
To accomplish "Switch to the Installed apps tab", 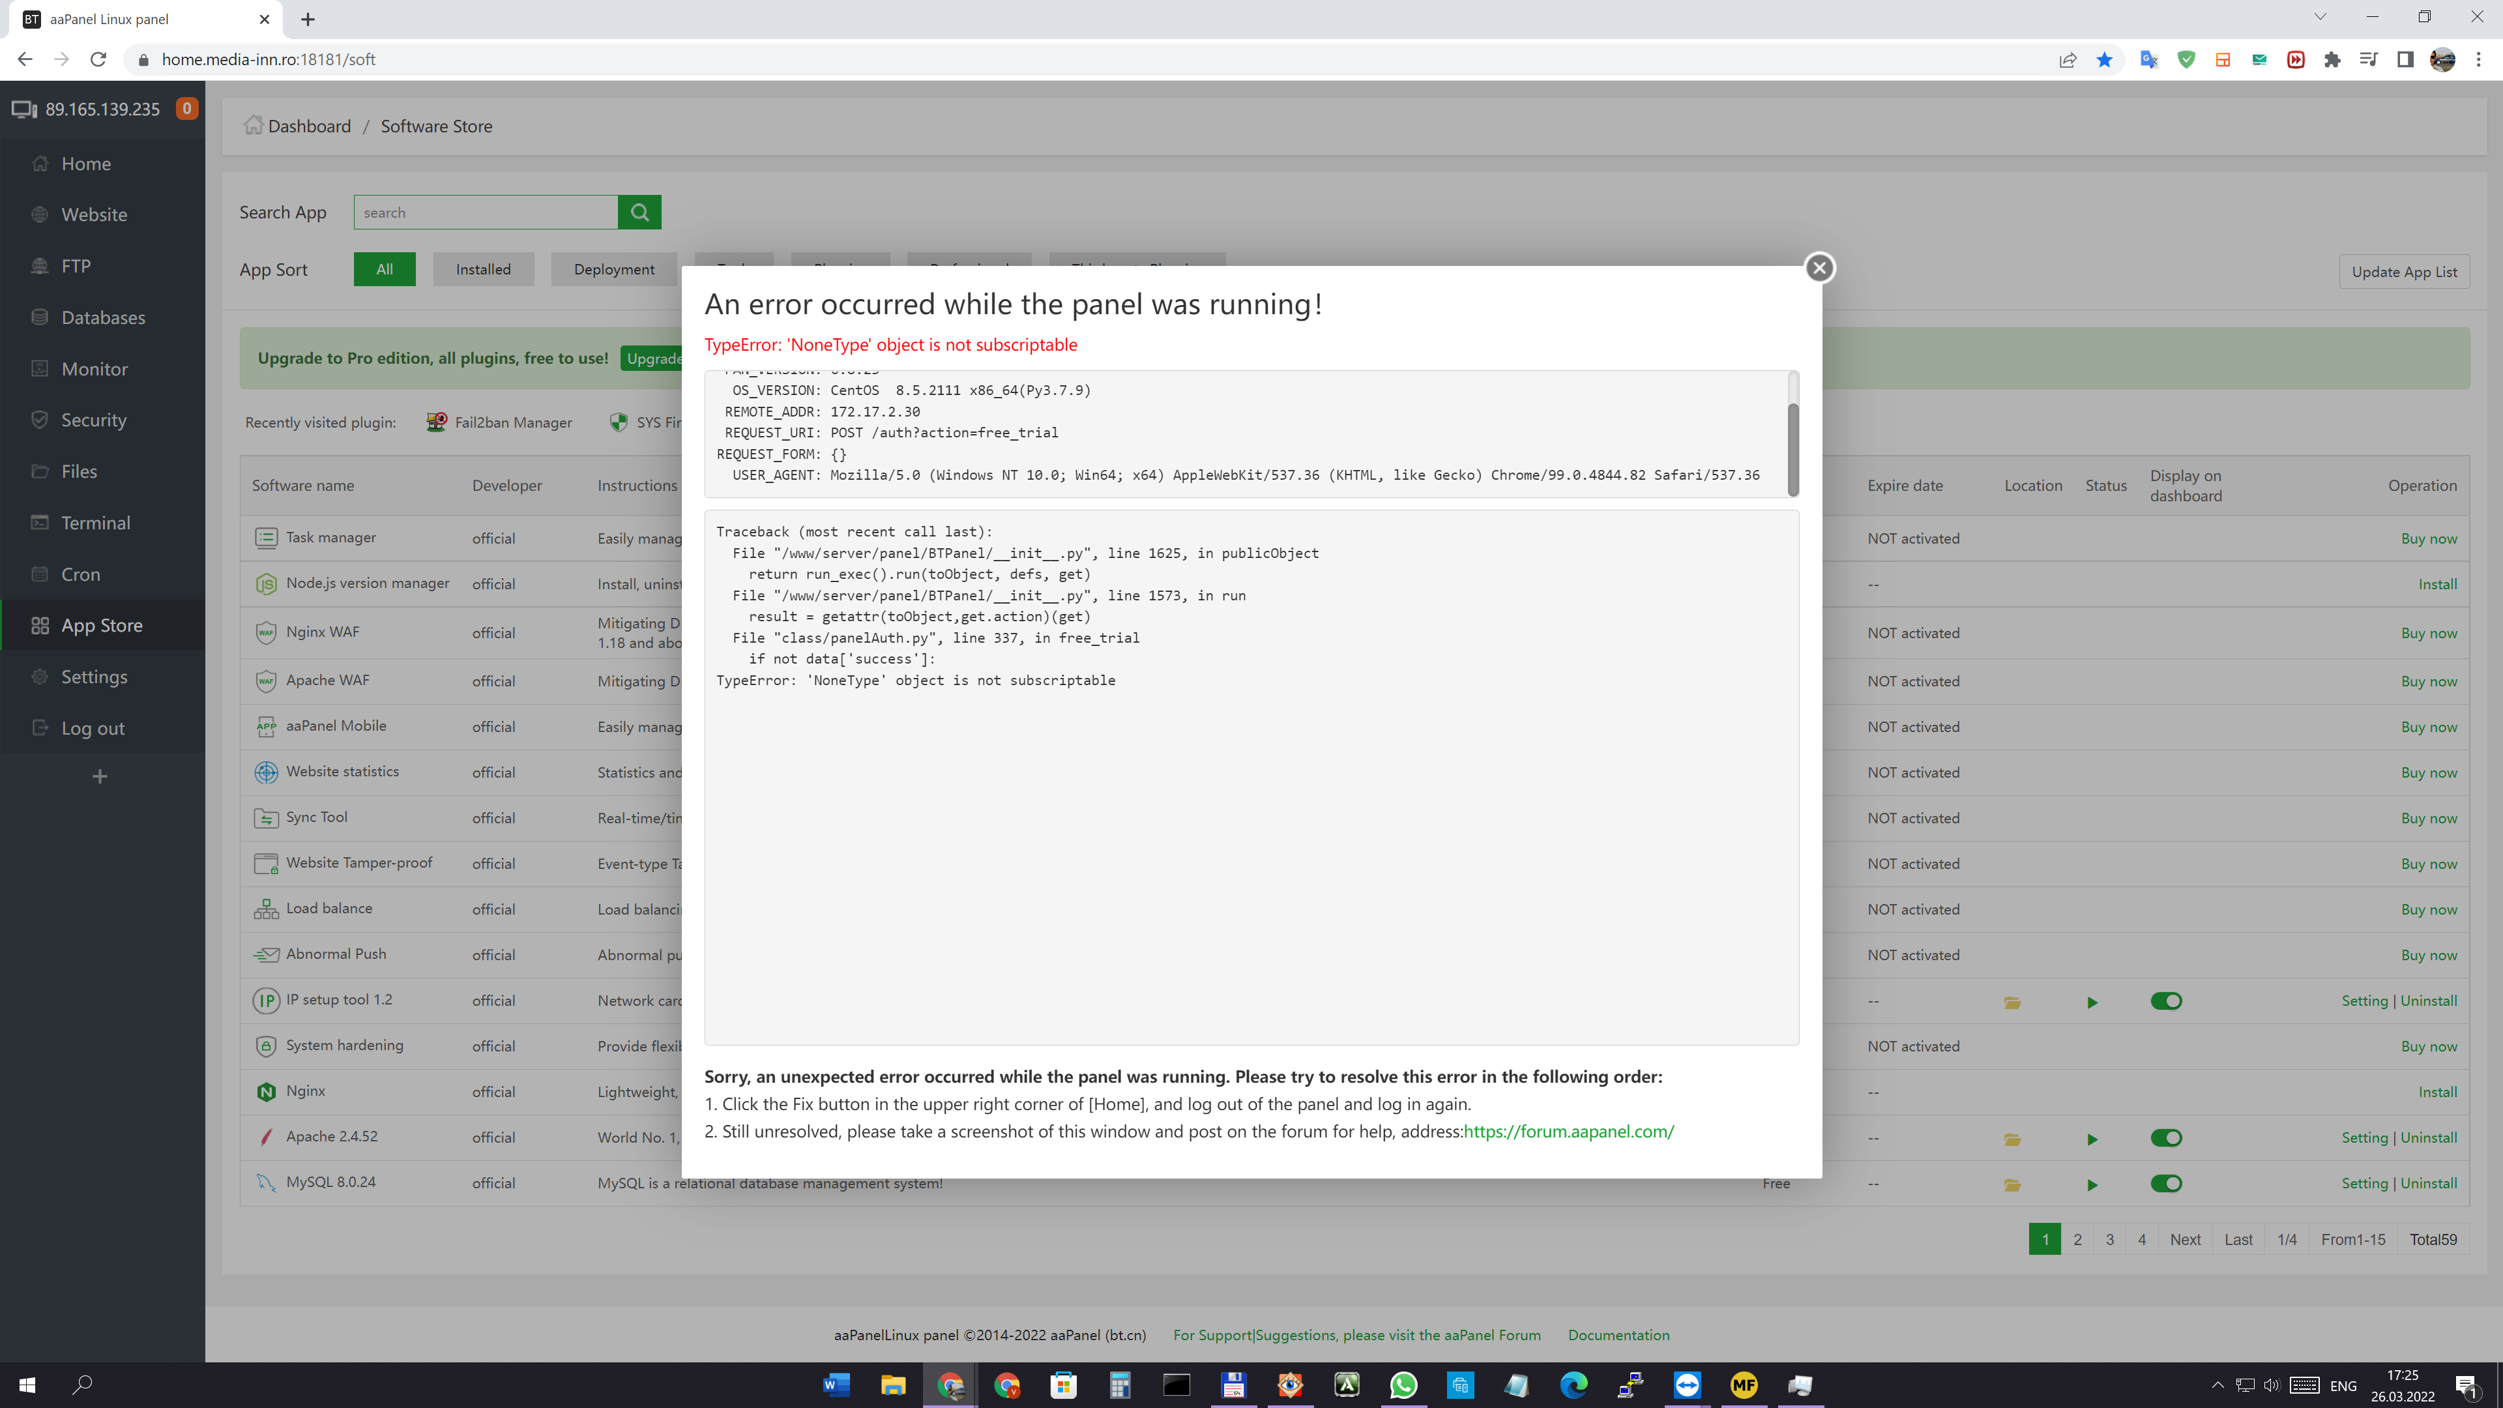I will tap(483, 269).
